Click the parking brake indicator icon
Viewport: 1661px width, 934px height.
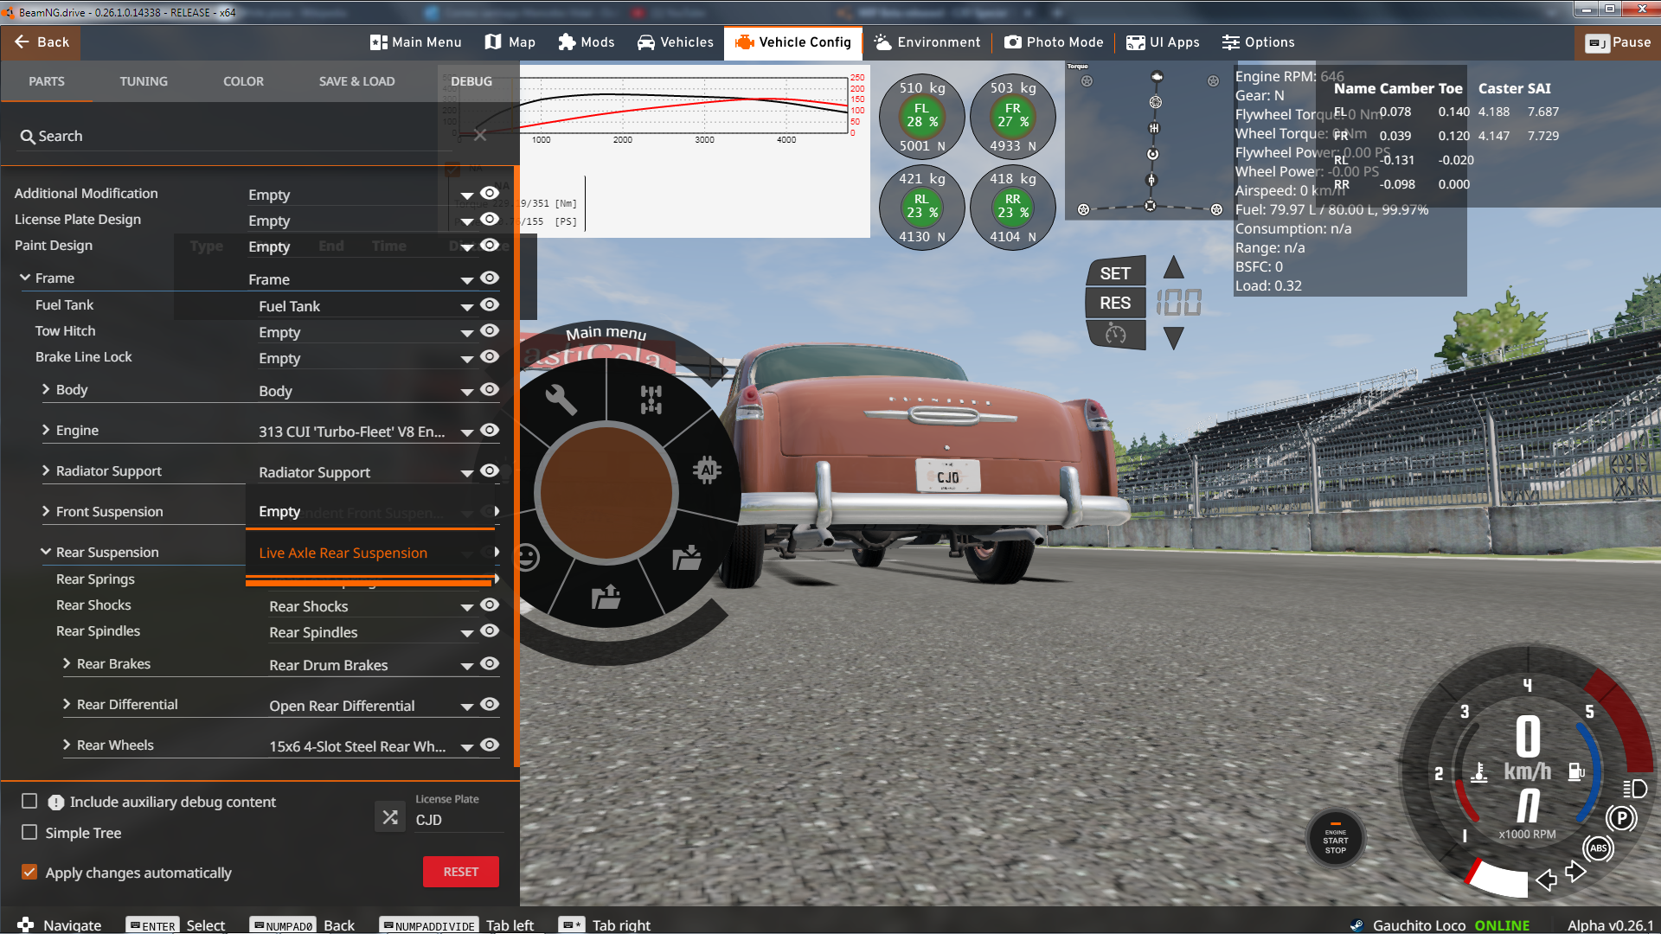tap(1621, 817)
